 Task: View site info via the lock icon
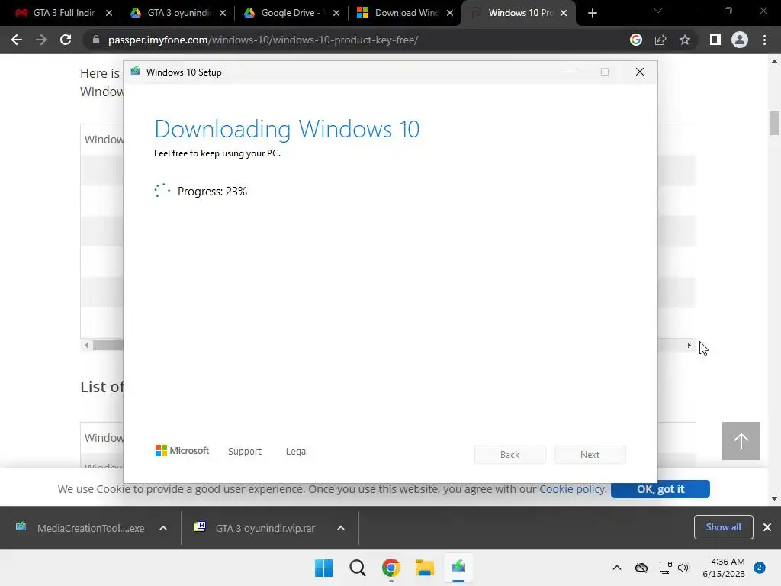pos(96,40)
